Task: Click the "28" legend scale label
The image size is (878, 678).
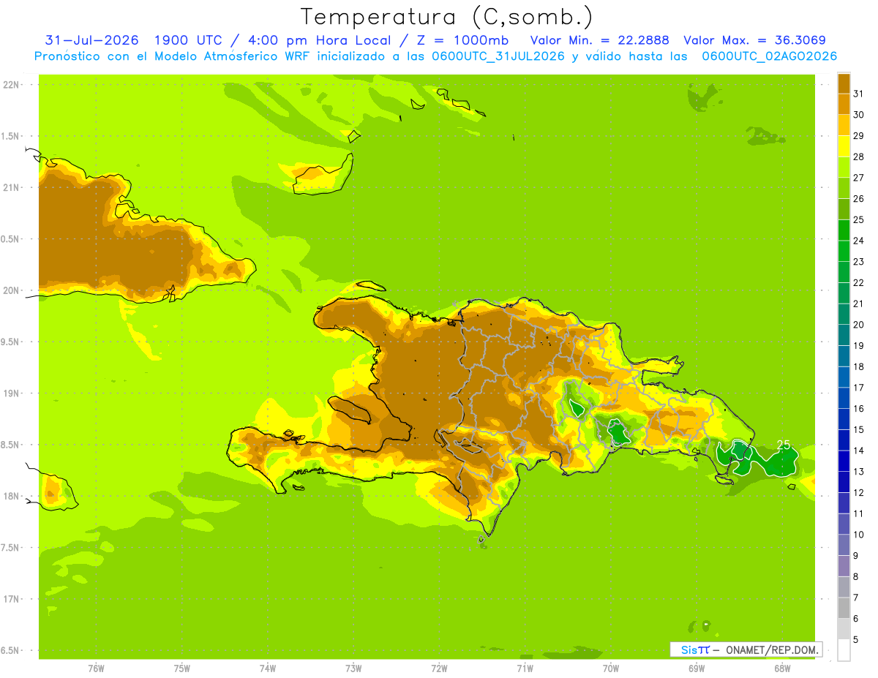Action: [x=858, y=157]
